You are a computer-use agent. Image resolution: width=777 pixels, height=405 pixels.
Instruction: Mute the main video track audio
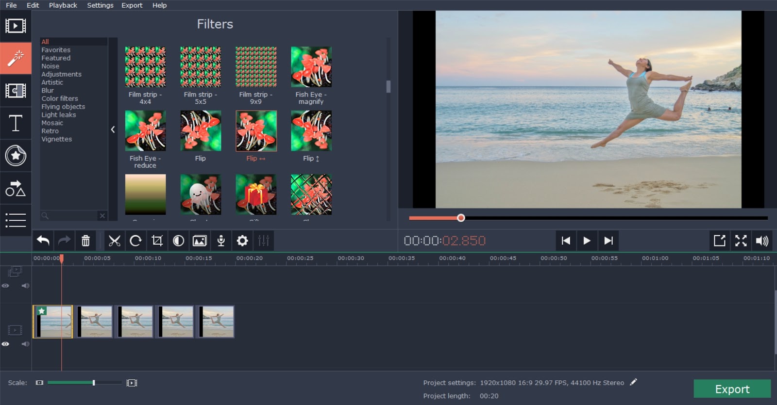(x=25, y=344)
